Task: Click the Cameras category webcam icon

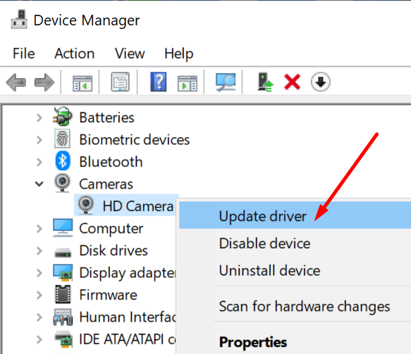Action: (x=62, y=183)
